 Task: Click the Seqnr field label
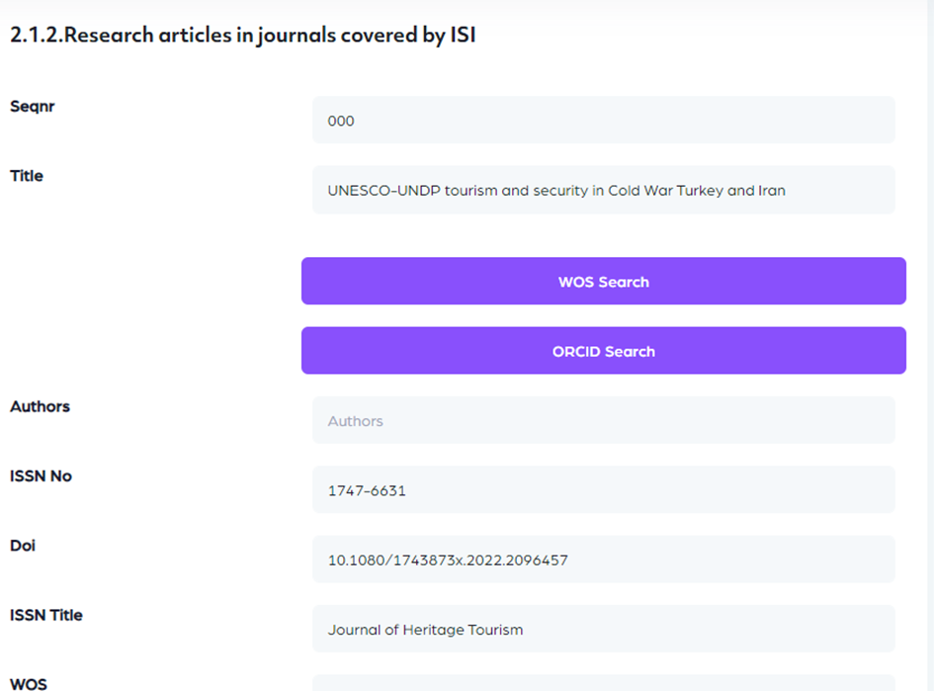pyautogui.click(x=33, y=107)
